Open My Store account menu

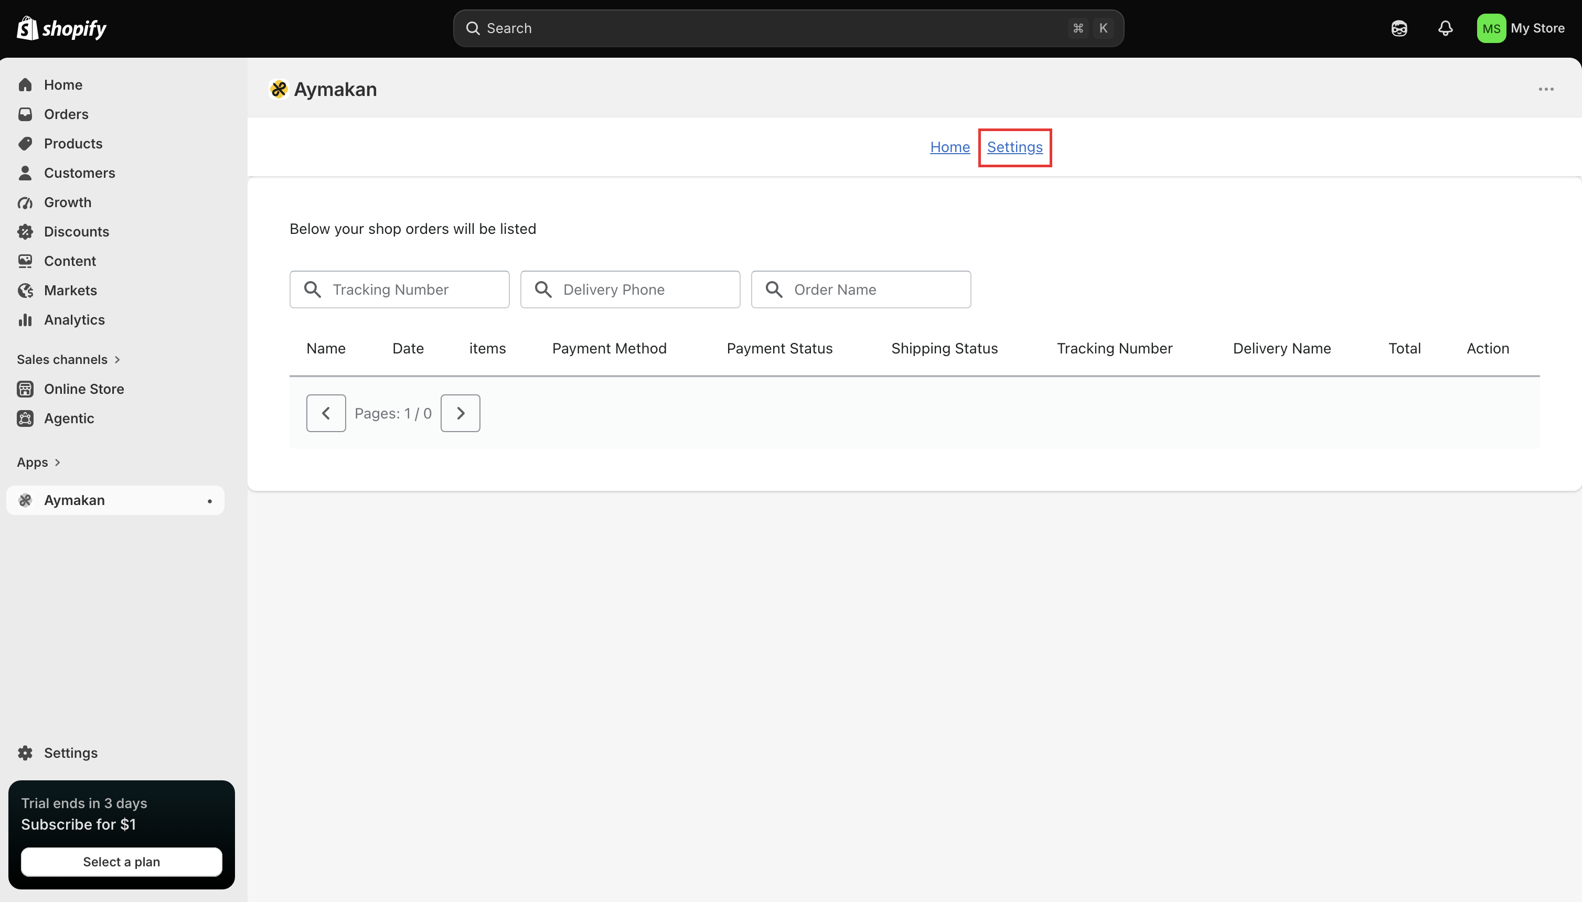[1521, 28]
